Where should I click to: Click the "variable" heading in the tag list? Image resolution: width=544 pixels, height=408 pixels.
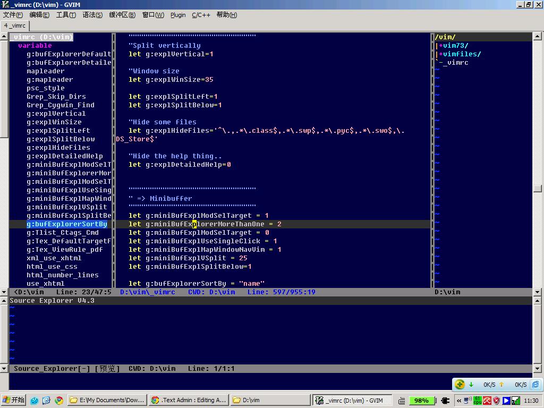35,46
